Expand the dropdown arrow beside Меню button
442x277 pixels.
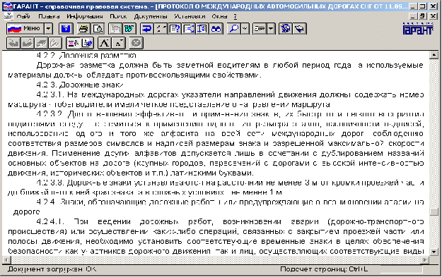(49, 28)
